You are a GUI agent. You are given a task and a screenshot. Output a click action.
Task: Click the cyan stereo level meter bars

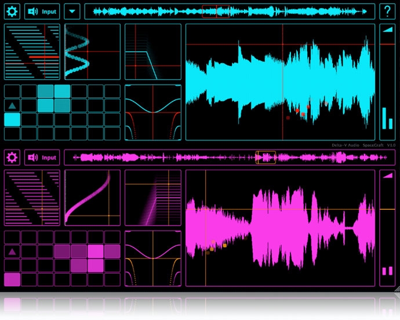point(387,118)
